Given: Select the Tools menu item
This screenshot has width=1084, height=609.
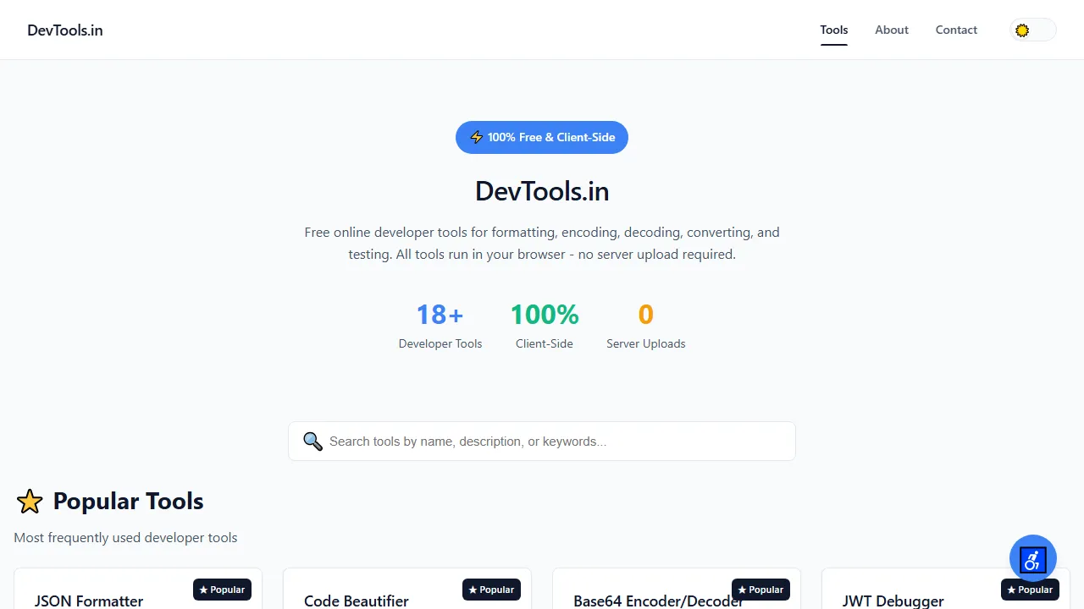Looking at the screenshot, I should [x=834, y=30].
